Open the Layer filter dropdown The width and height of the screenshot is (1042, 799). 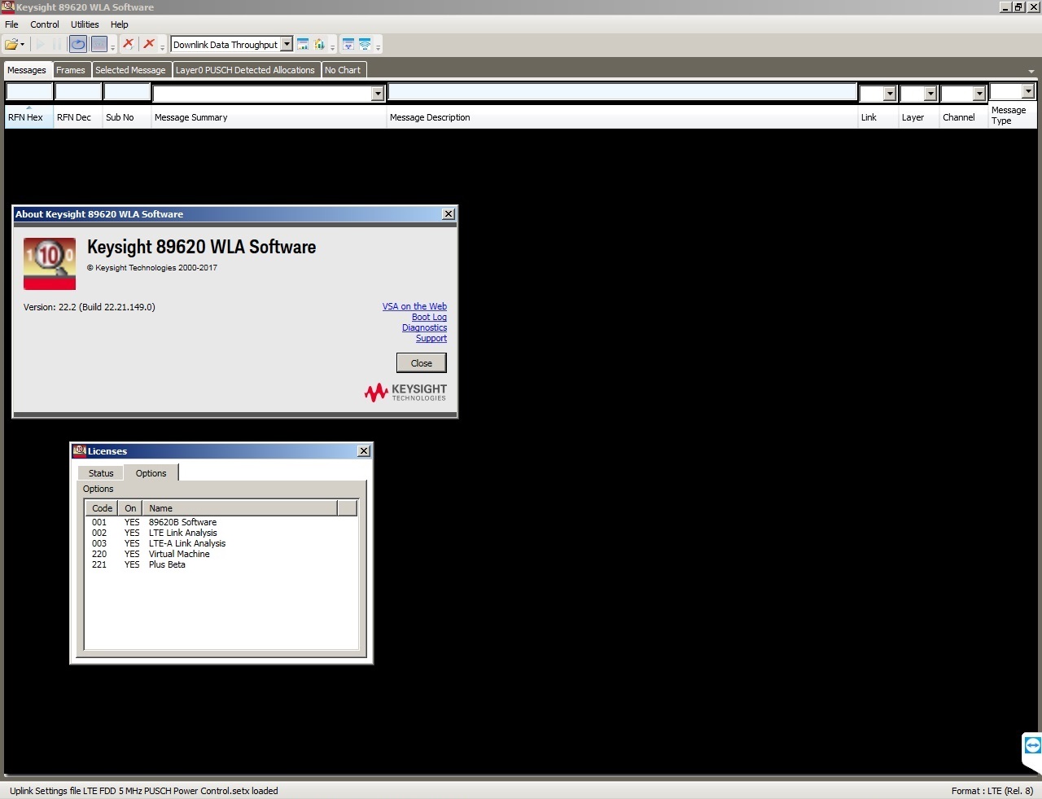coord(930,94)
